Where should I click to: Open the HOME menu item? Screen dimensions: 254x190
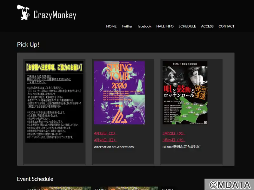coord(111,26)
